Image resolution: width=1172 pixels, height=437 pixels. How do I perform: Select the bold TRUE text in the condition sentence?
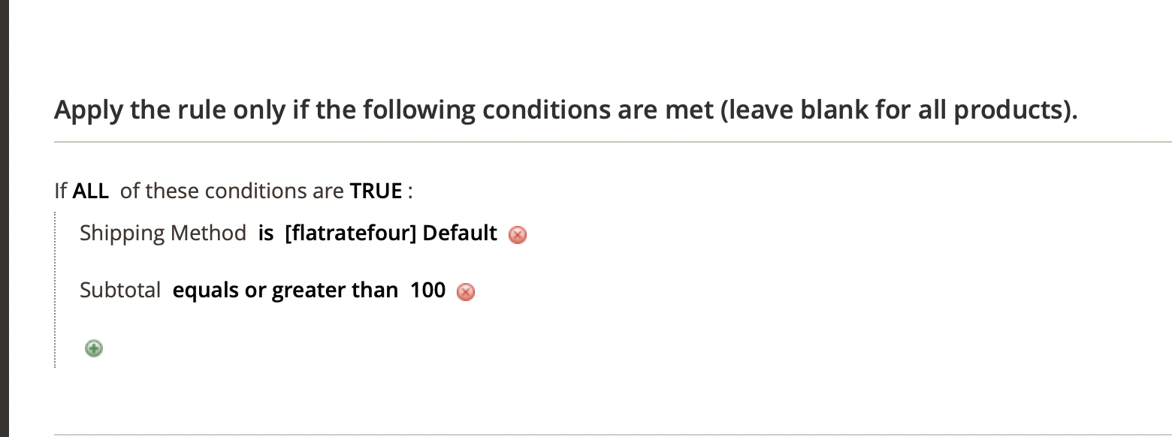point(376,191)
